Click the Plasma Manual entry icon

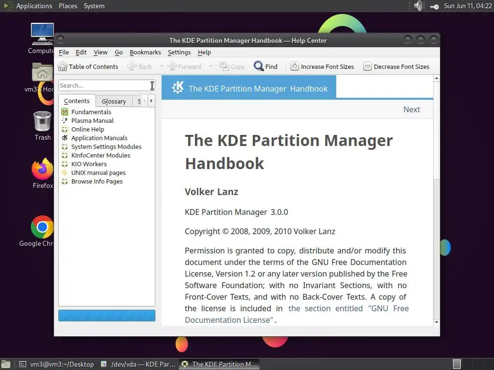tap(65, 120)
